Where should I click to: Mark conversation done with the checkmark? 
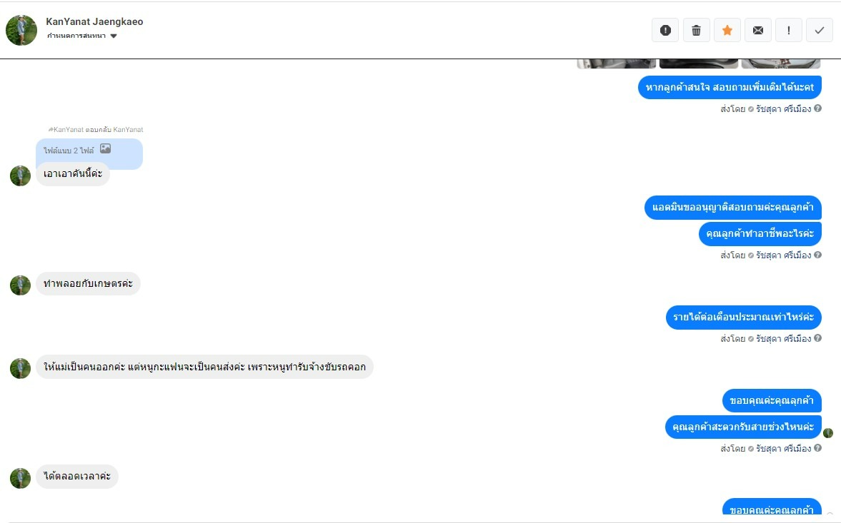click(820, 31)
